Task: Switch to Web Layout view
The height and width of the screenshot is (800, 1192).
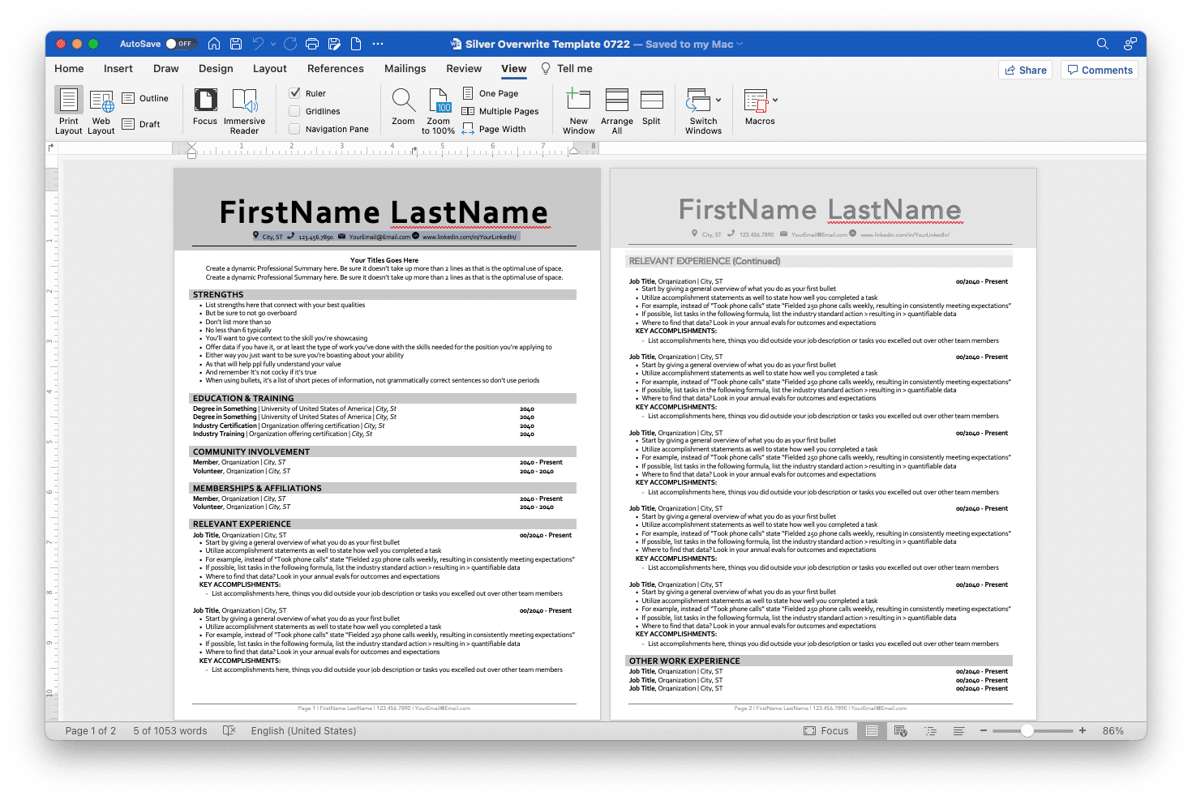Action: click(x=101, y=111)
